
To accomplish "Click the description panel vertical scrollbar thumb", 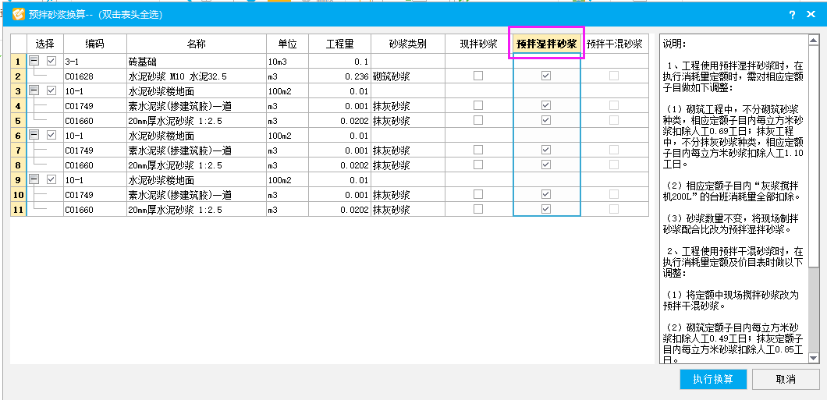I will [813, 156].
